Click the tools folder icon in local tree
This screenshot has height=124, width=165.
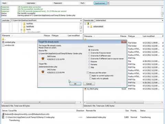(x=24, y=30)
